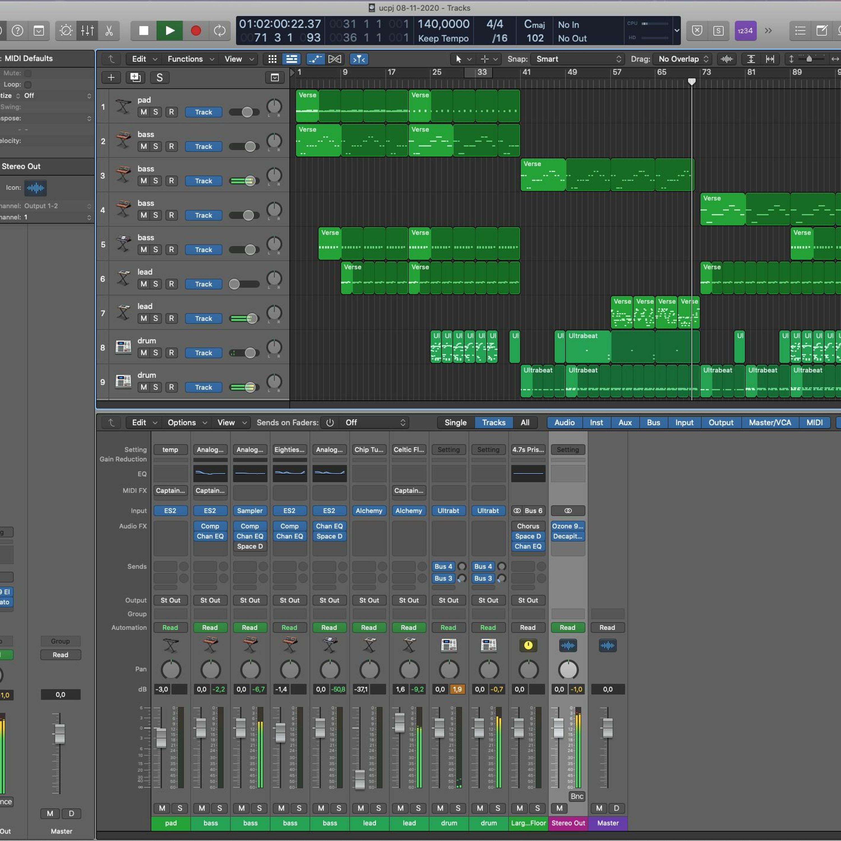Screen dimensions: 841x841
Task: Open the Snap Smart dropdown
Action: 577,59
